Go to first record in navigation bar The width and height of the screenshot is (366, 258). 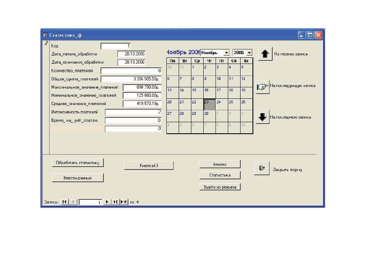(x=64, y=202)
